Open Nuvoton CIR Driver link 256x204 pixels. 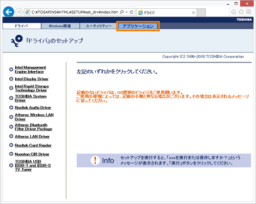pyautogui.click(x=32, y=154)
